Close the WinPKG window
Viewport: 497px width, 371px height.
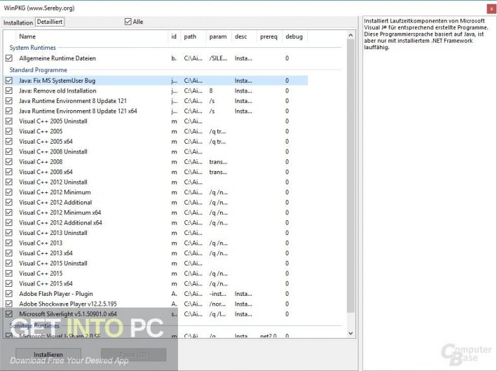click(x=492, y=8)
